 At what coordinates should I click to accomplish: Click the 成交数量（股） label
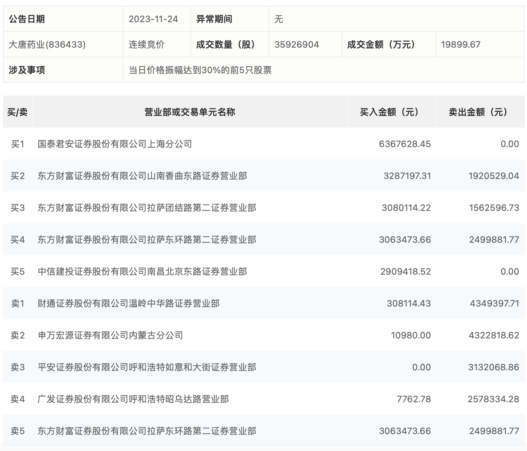pos(226,45)
